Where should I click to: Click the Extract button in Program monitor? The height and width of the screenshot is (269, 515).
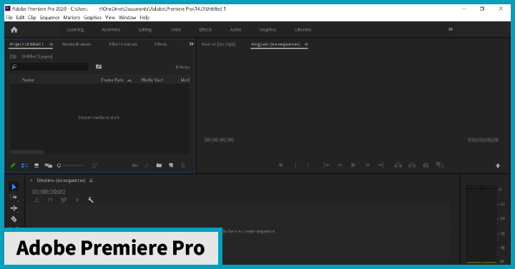(x=412, y=165)
